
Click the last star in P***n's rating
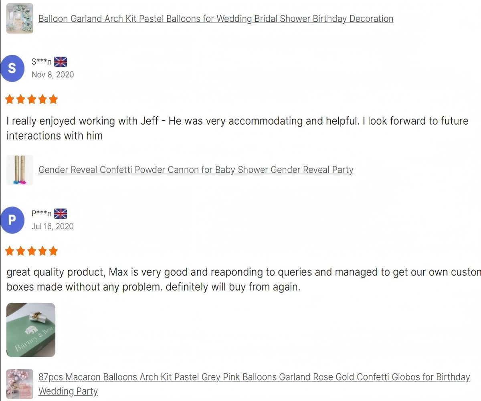click(x=53, y=251)
